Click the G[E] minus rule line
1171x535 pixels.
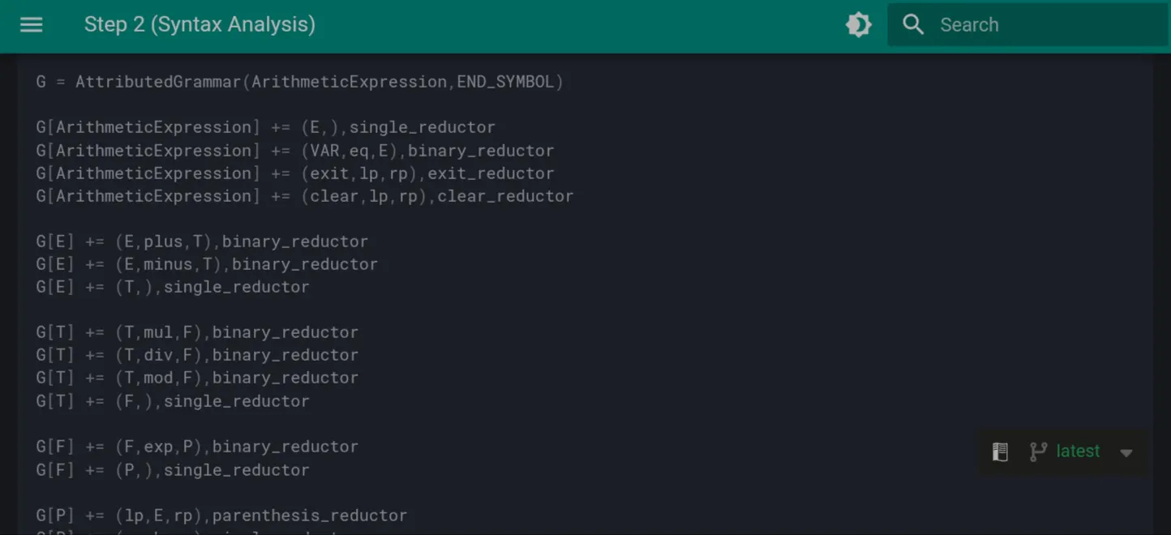[x=207, y=264]
